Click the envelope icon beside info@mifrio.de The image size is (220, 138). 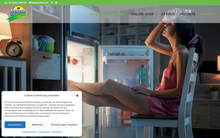click(30, 3)
